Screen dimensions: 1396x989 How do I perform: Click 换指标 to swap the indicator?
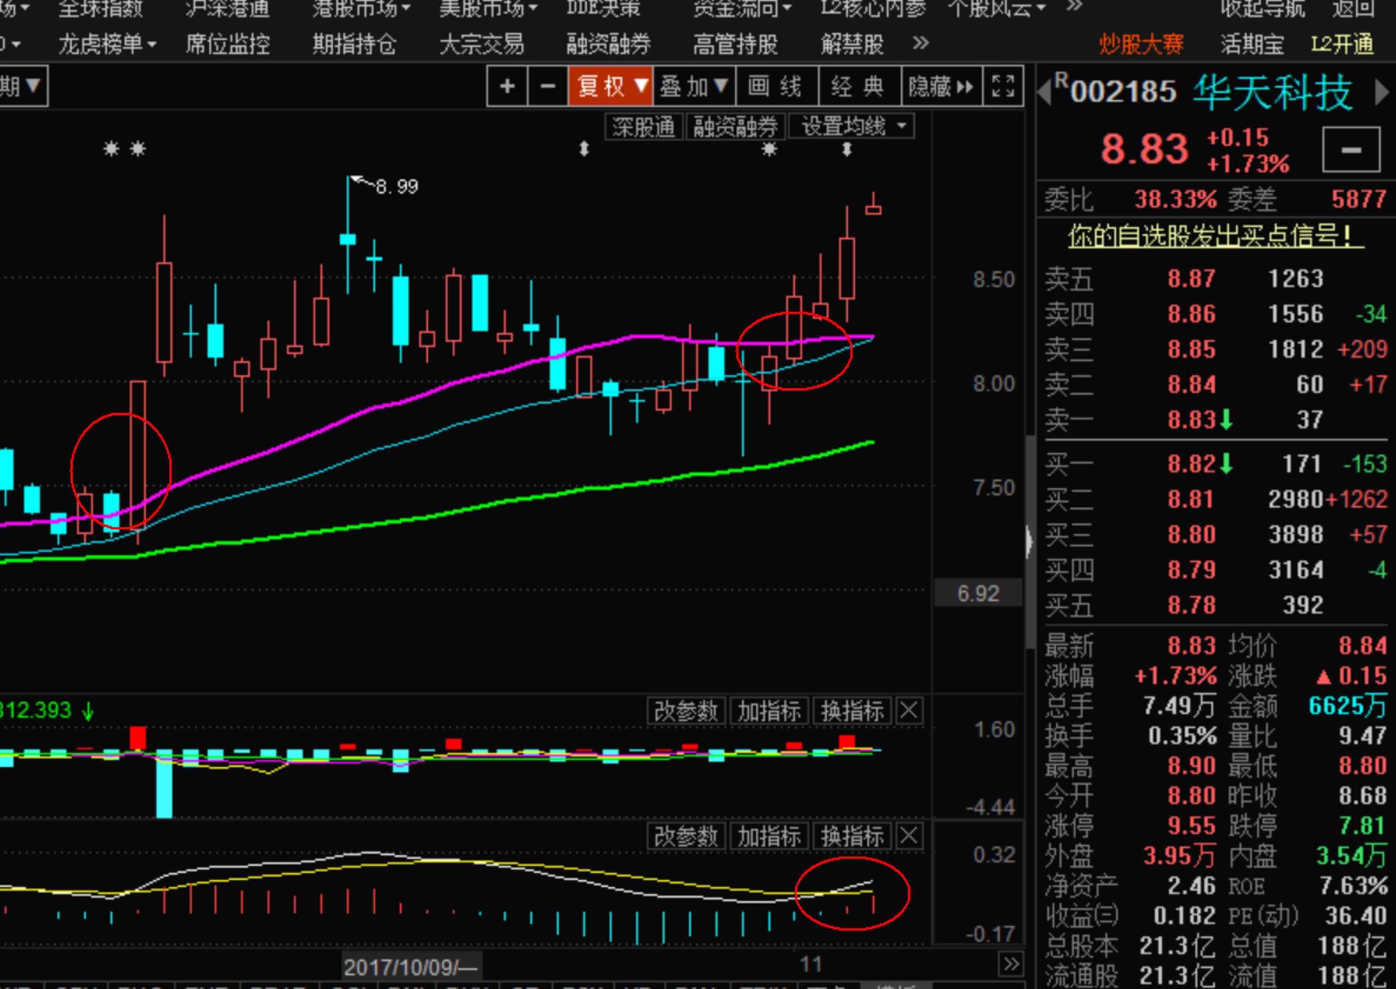click(852, 710)
